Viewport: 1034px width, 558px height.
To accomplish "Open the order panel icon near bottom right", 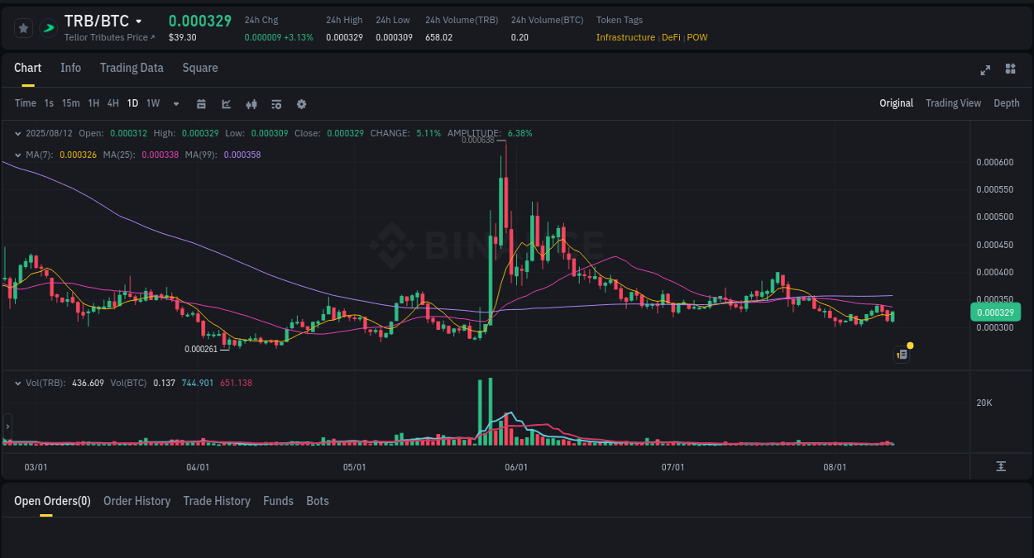I will pyautogui.click(x=901, y=354).
